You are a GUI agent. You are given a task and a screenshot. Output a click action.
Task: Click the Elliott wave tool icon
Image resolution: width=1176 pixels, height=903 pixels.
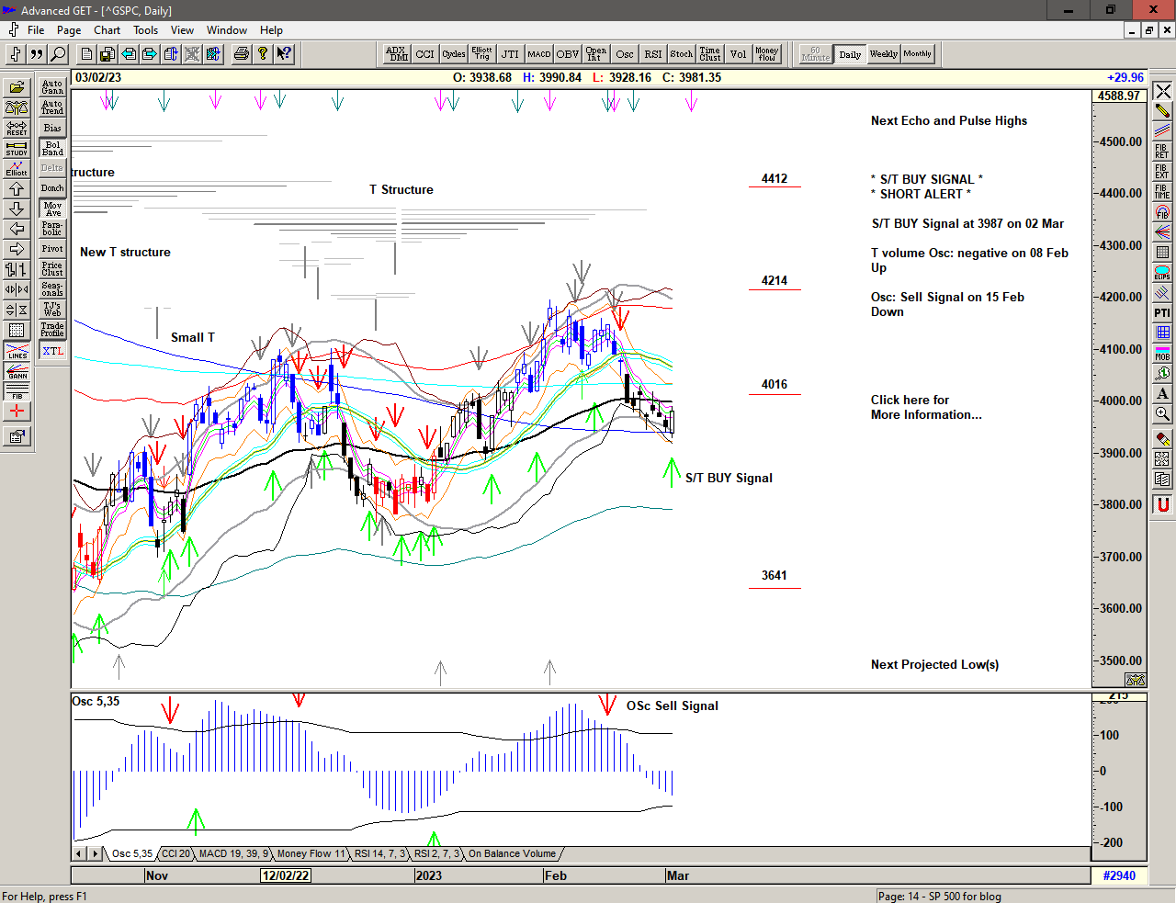coord(17,168)
